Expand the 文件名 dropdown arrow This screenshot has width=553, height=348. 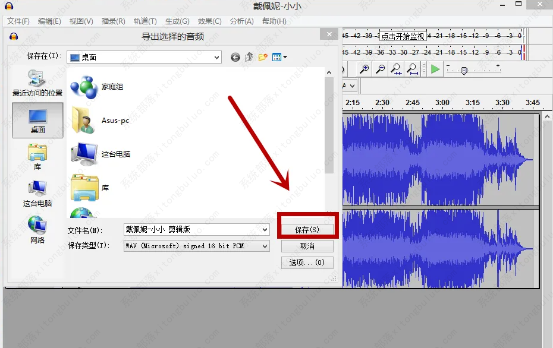(265, 230)
